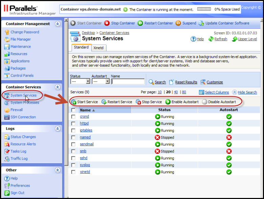This screenshot has width=264, height=199.
Task: Open File Manager in sidebar
Action: 21,39
